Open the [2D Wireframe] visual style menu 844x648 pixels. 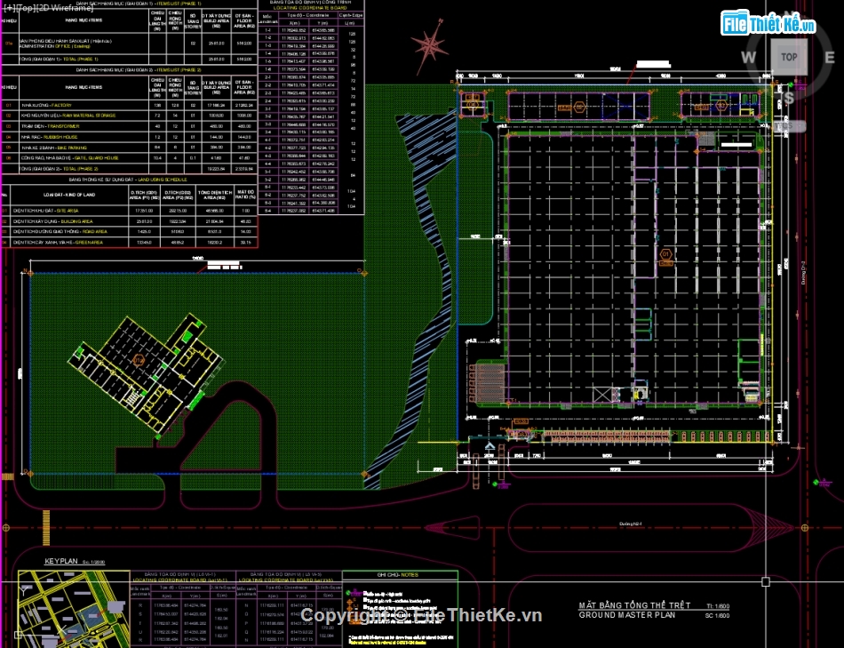click(x=65, y=8)
